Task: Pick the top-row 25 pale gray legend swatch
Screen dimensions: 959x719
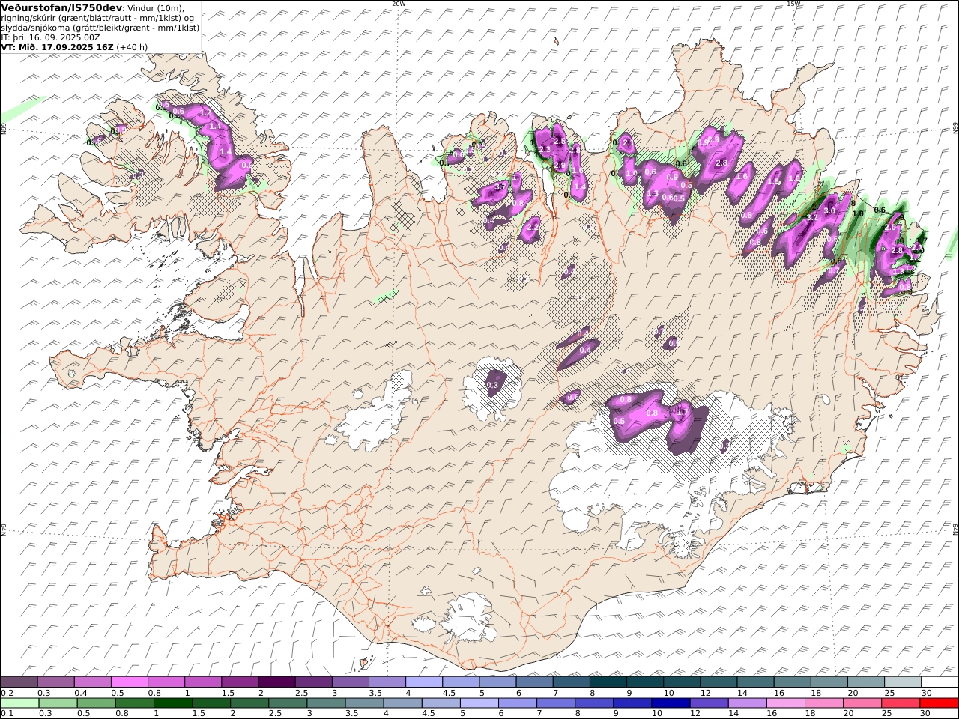Action: 903,682
